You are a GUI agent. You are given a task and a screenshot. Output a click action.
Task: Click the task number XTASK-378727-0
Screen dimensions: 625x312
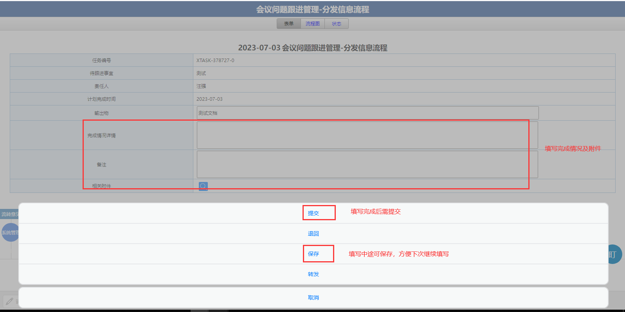215,61
